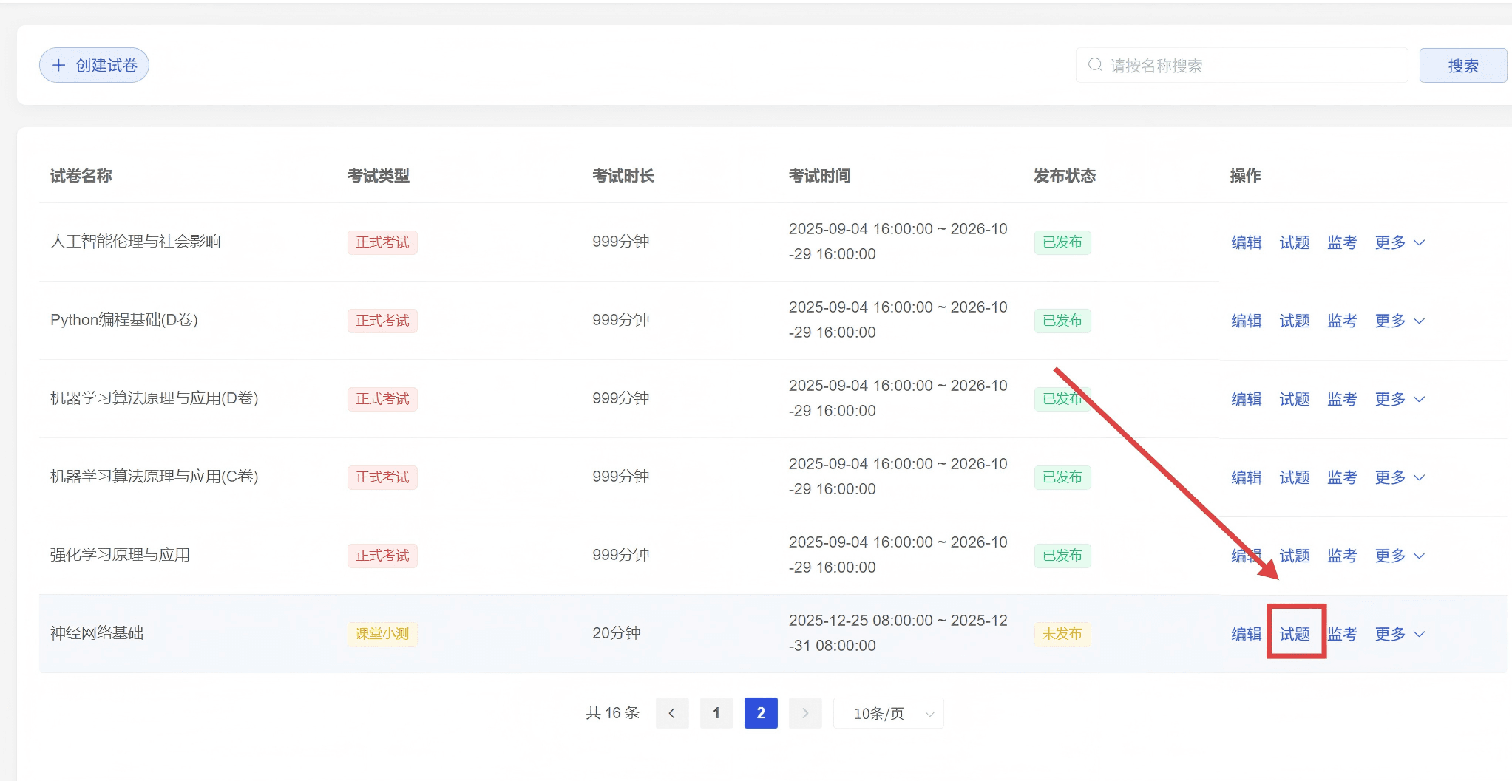Open 试题 for 神经网络基础 exam

tap(1295, 634)
